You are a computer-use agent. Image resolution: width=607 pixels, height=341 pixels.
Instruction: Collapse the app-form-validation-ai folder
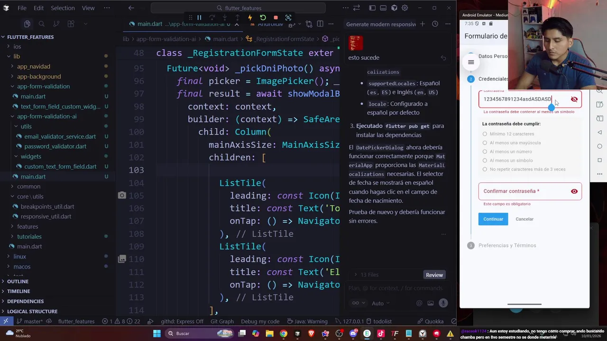pyautogui.click(x=46, y=117)
